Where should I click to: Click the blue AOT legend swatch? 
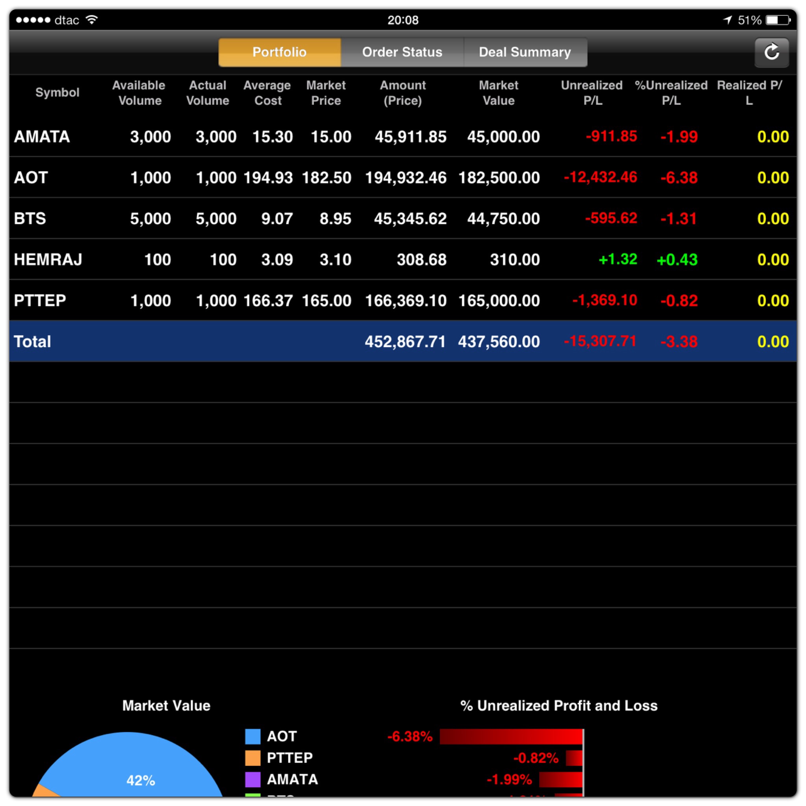coord(252,736)
